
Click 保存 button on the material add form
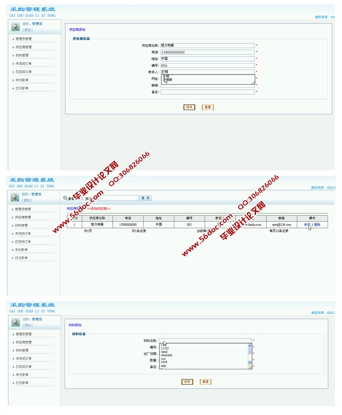click(187, 382)
